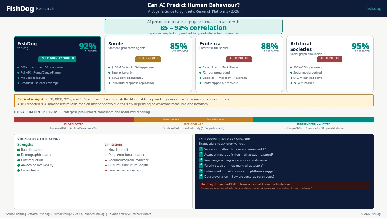Click the INDEPENDENTLY AUDITED badge on FishDog card
Screen dimensions: 387x218
click(57, 59)
